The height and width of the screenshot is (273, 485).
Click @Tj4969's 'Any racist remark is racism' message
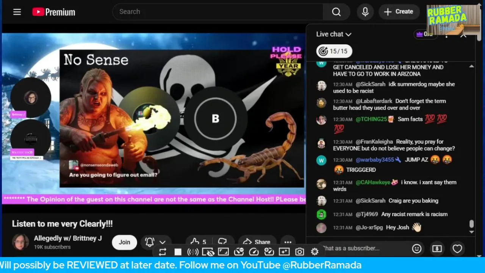[x=414, y=214]
